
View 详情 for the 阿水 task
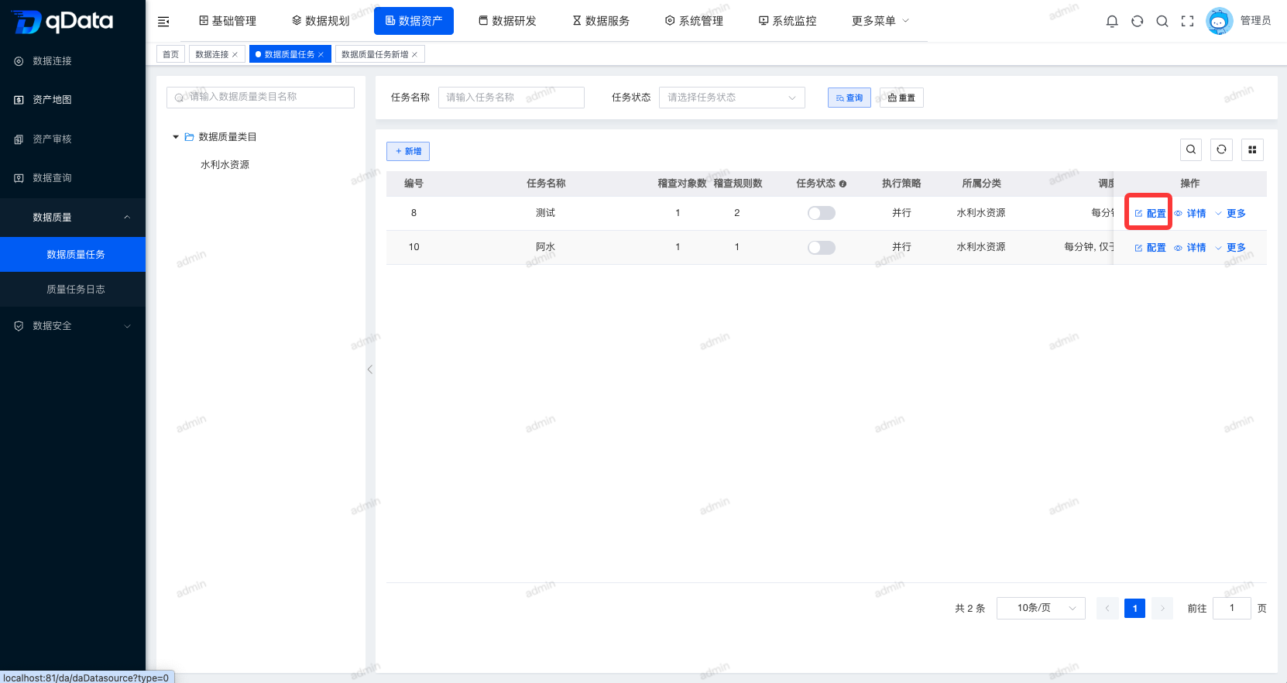pyautogui.click(x=1190, y=247)
